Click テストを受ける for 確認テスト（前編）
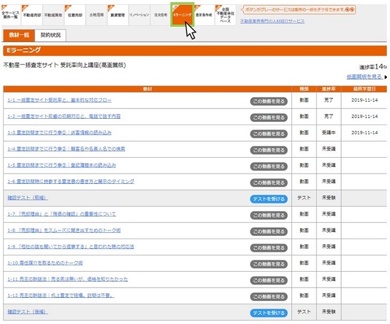The height and width of the screenshot is (324, 390). 268,199
